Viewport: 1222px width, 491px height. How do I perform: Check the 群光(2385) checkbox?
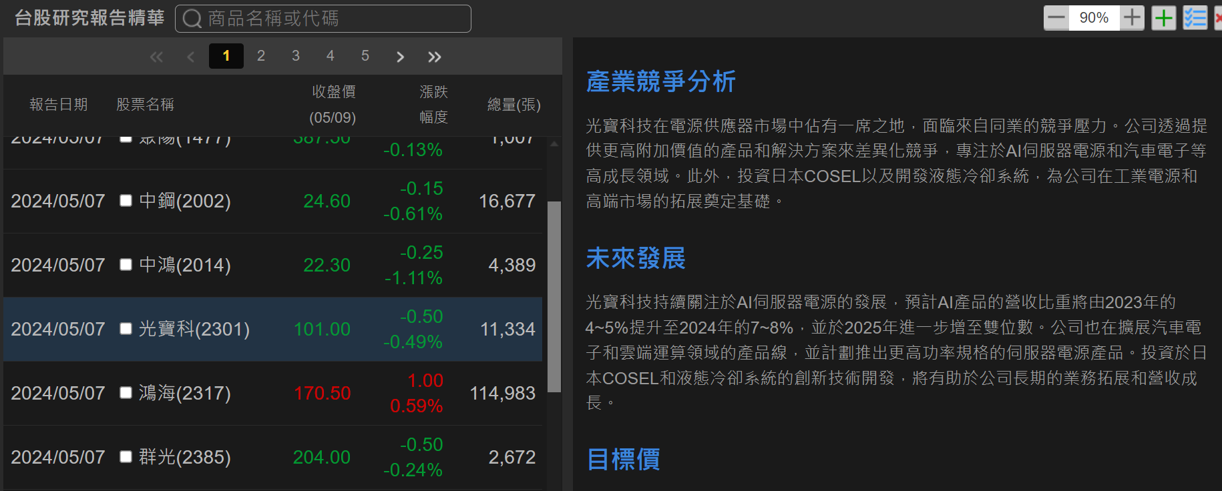pos(126,457)
